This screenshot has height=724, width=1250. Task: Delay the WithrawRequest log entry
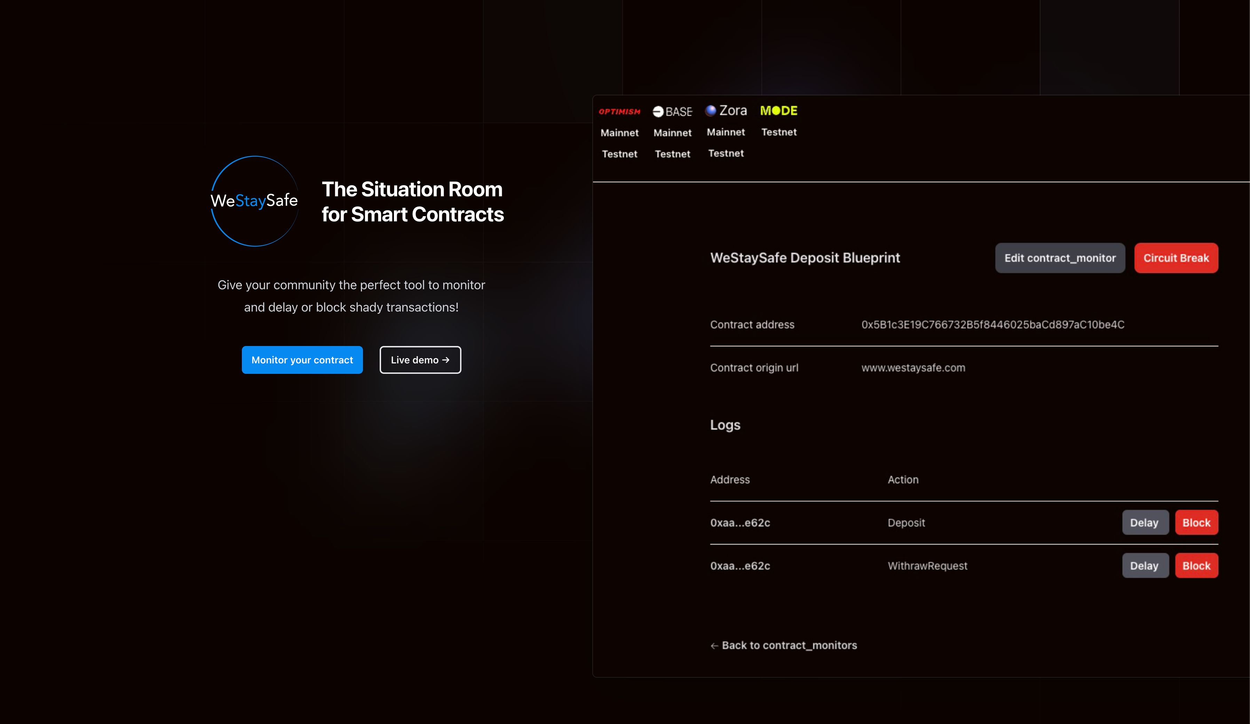point(1145,566)
